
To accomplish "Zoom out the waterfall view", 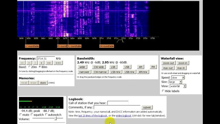I will click(x=168, y=63).
